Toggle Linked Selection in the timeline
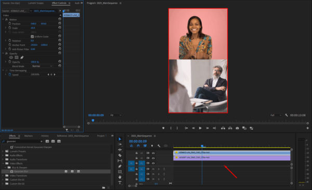This screenshot has height=190, width=312. tap(145, 146)
